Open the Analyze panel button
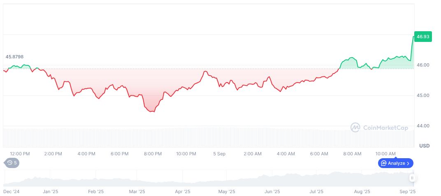 point(395,163)
